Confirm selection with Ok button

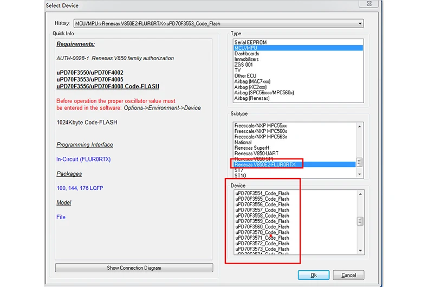[314, 275]
